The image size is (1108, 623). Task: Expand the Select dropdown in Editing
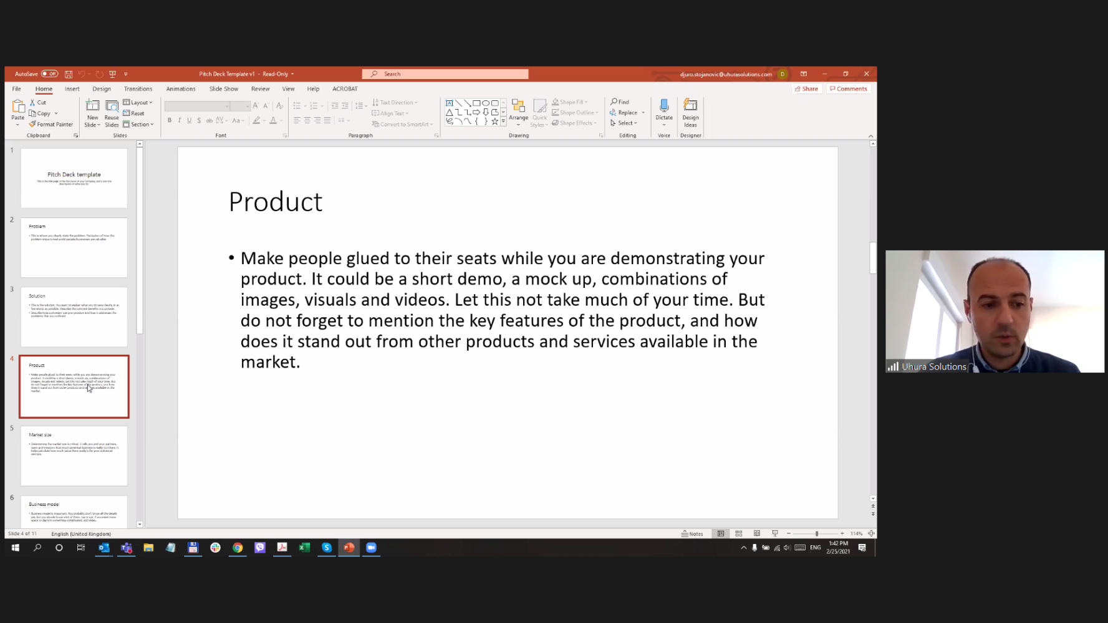coord(624,123)
